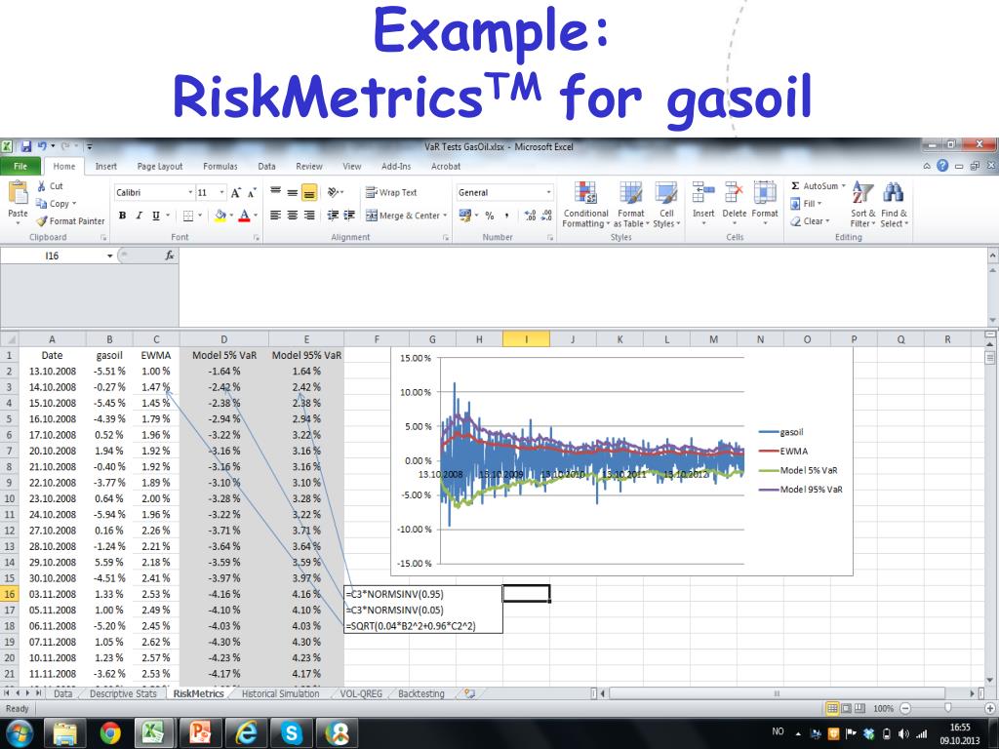The height and width of the screenshot is (749, 999).
Task: Toggle Middle Align vertical alignment
Action: coord(292,192)
